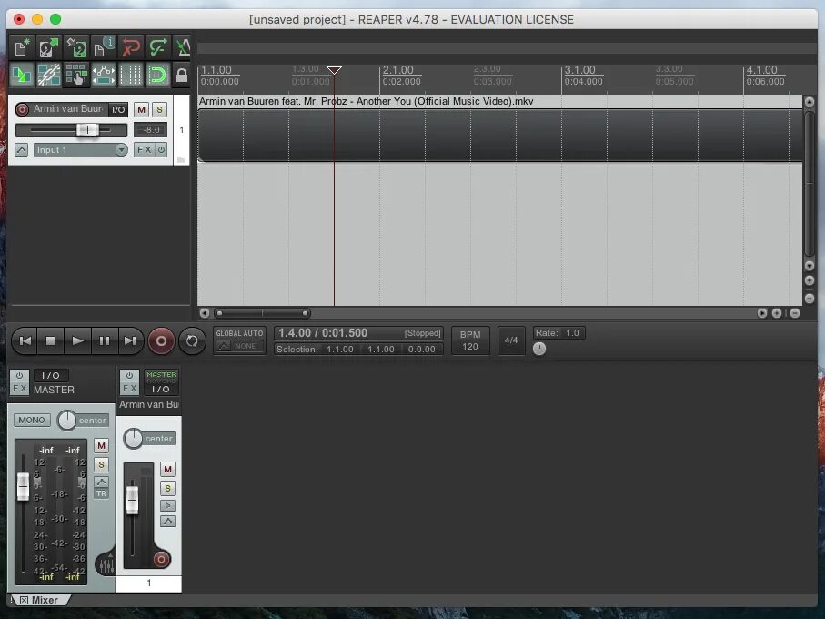This screenshot has width=825, height=619.
Task: Toggle the transport Repeat loop button
Action: [x=192, y=341]
